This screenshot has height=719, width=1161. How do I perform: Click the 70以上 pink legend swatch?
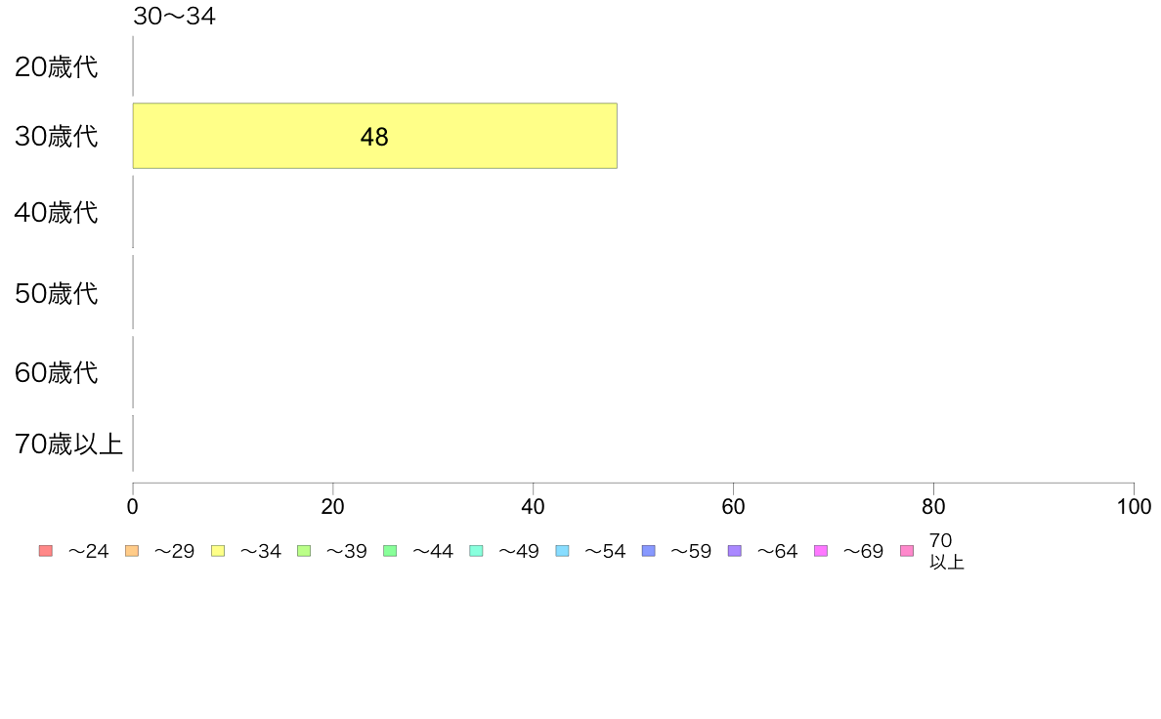click(907, 551)
